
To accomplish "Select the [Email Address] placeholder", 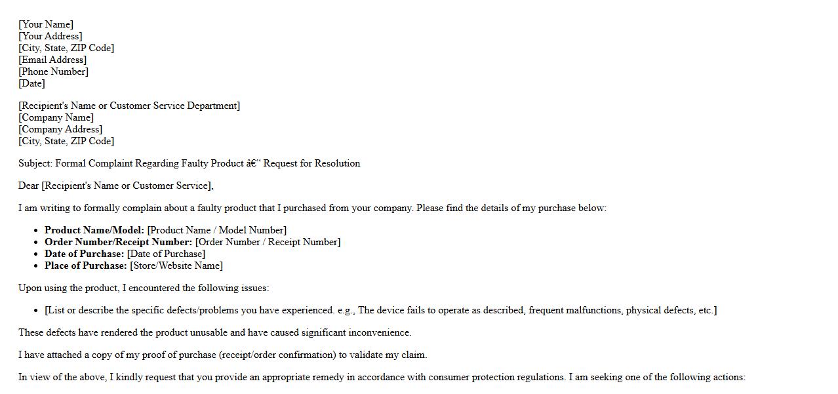I will pyautogui.click(x=52, y=60).
